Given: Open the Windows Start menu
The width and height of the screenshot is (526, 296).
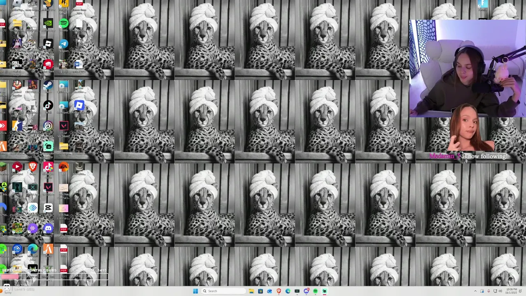Looking at the screenshot, I should click(x=195, y=291).
